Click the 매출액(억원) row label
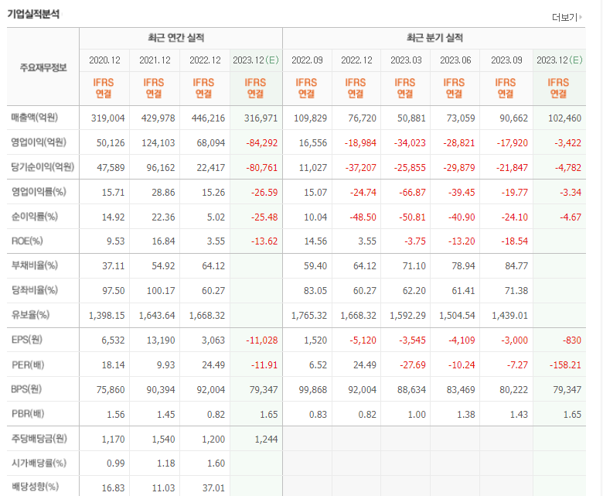Image resolution: width=603 pixels, height=496 pixels. point(35,118)
